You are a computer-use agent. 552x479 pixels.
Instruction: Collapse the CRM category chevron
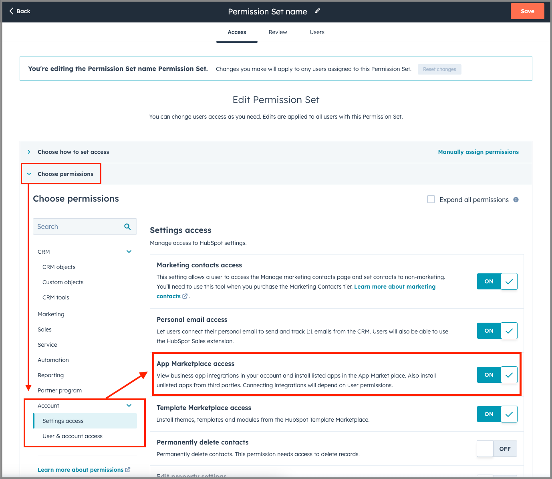pyautogui.click(x=129, y=252)
